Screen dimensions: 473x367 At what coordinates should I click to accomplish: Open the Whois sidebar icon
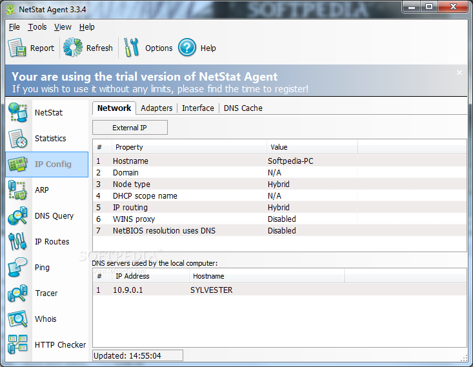pyautogui.click(x=18, y=319)
